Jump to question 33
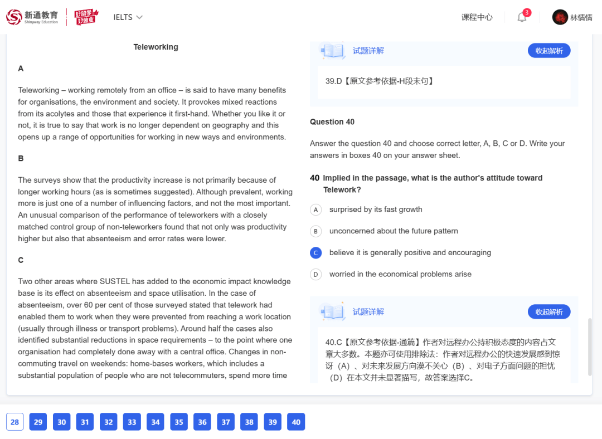 [x=132, y=422]
